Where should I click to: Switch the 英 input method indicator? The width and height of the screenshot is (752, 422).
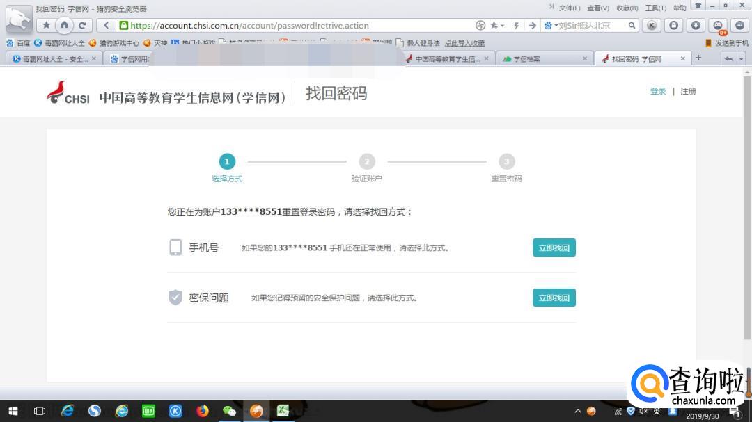(657, 411)
